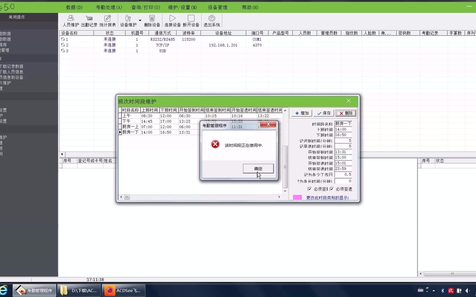
Task: Open the 数据(D) menu
Action: click(x=74, y=7)
